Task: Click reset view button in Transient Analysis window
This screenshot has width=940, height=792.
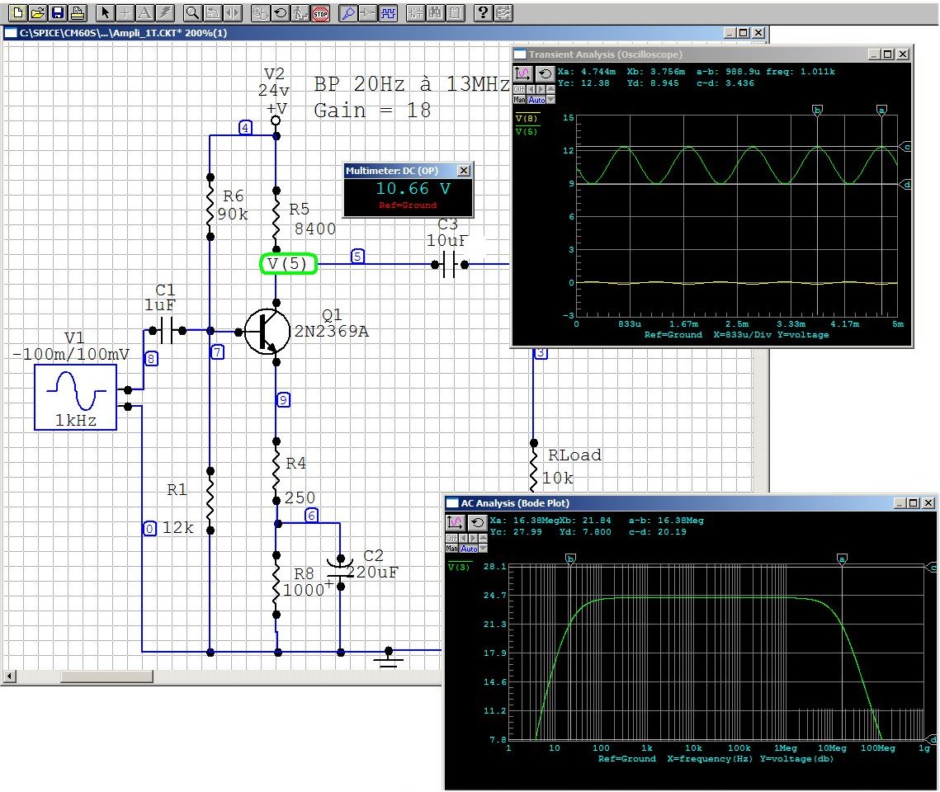Action: tap(545, 73)
